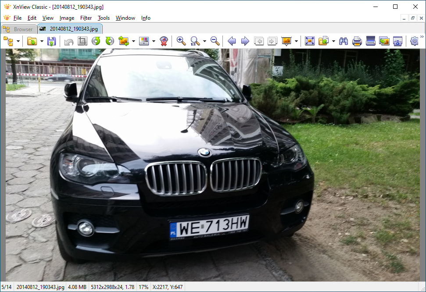The width and height of the screenshot is (426, 292).
Task: Click the Undo arrow icon
Action: (69, 41)
